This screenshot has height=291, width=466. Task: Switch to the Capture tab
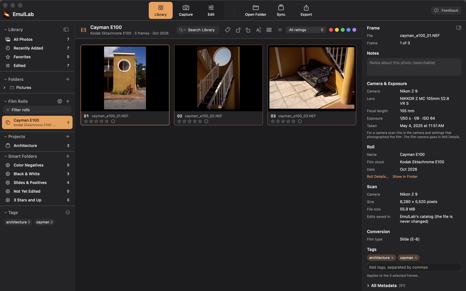point(186,10)
